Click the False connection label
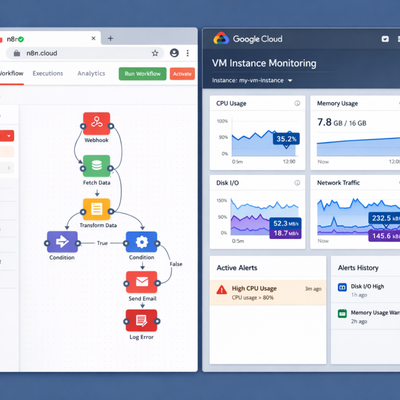This screenshot has width=400, height=400. (176, 264)
